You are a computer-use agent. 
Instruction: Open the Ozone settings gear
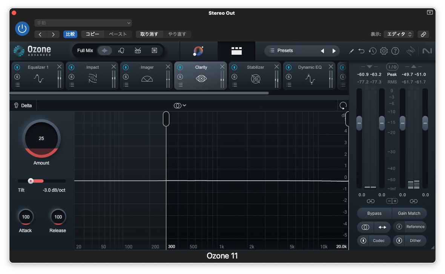click(x=384, y=51)
